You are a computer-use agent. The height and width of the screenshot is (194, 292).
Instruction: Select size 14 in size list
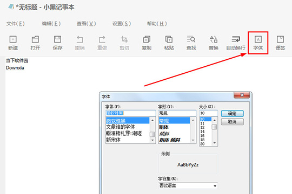click(x=205, y=131)
